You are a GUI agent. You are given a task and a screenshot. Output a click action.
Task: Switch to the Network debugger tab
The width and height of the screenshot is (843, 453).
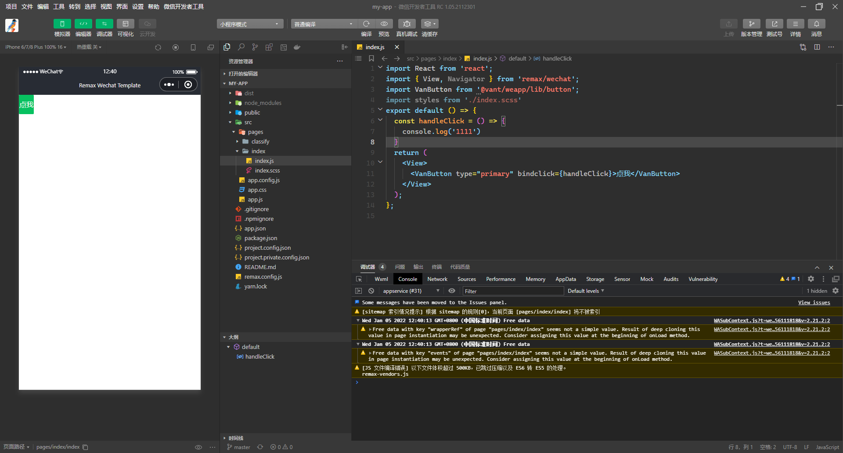point(437,279)
